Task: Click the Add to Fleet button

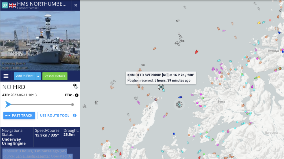Action: pyautogui.click(x=25, y=76)
